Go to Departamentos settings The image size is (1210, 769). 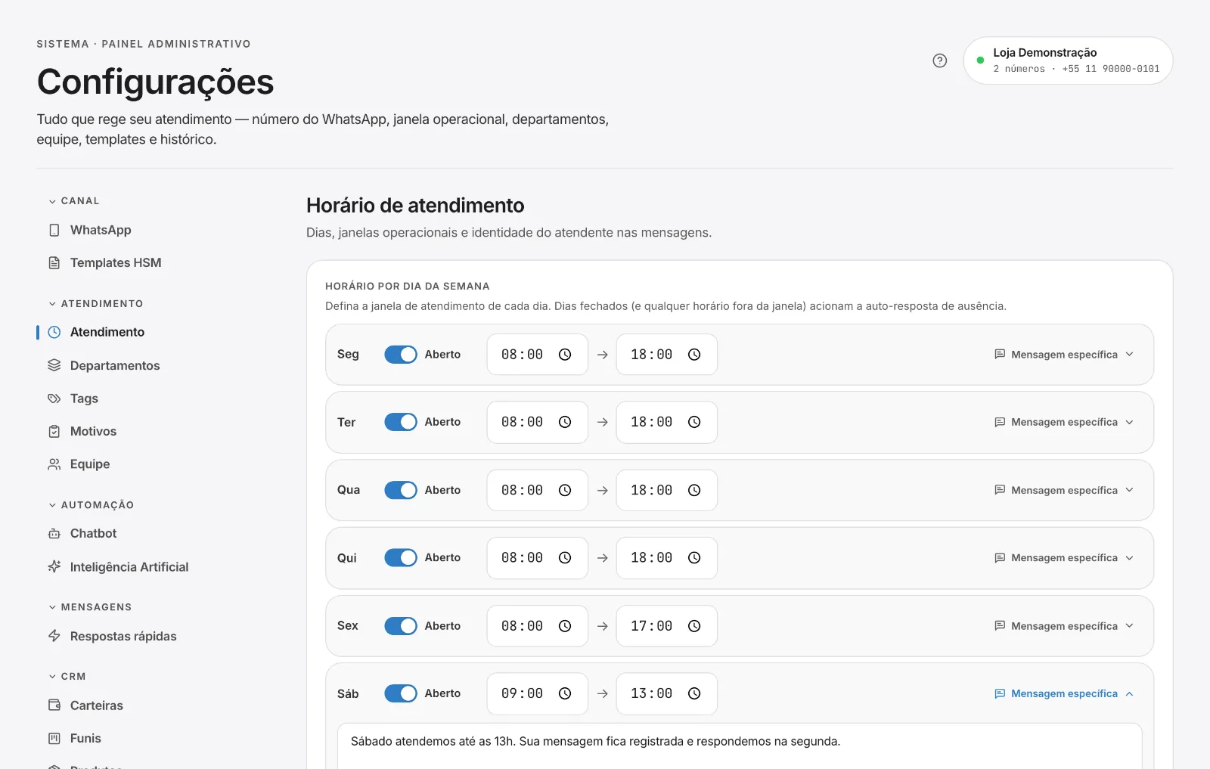click(x=115, y=365)
